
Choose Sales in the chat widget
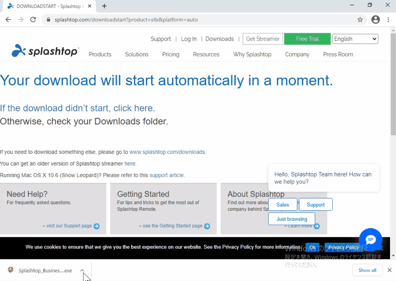tap(283, 205)
